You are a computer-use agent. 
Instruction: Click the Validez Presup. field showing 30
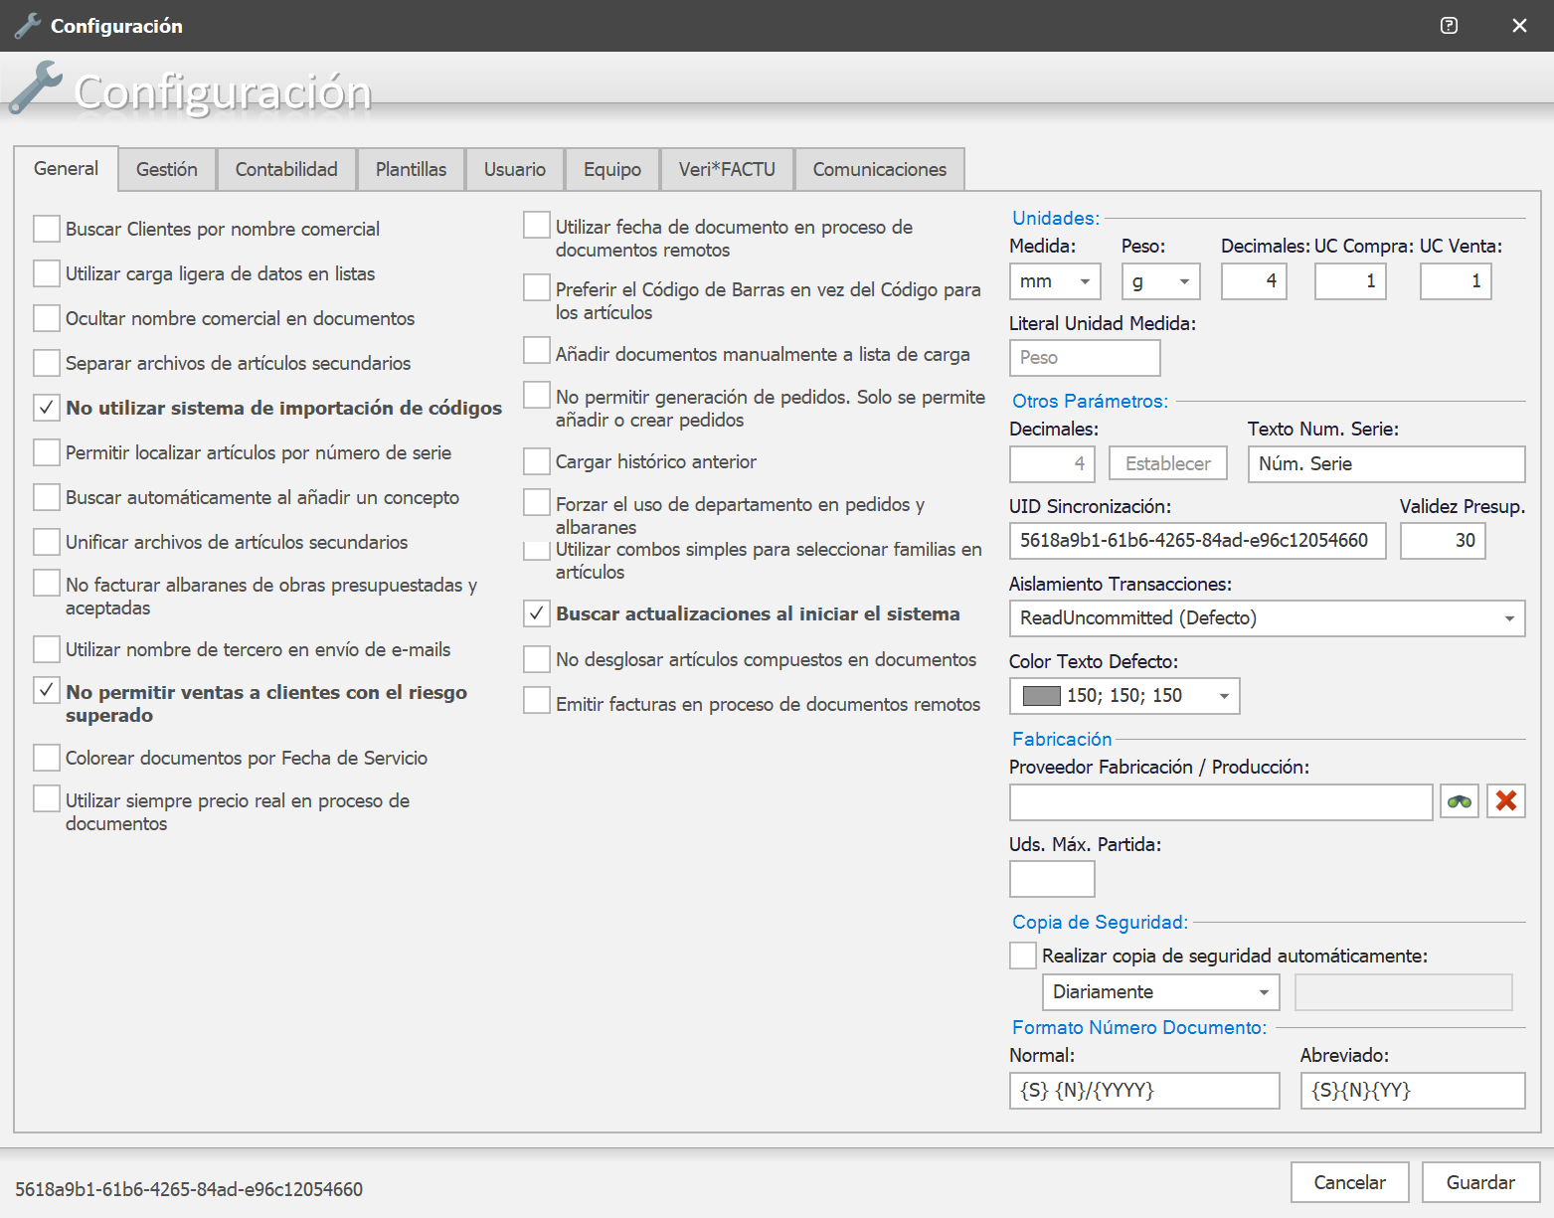click(1443, 541)
